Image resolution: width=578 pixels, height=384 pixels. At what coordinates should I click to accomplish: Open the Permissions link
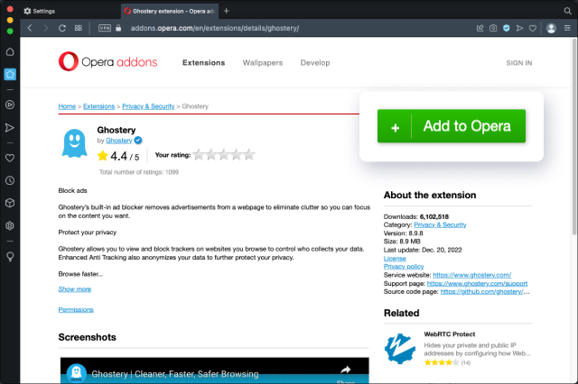(x=76, y=310)
